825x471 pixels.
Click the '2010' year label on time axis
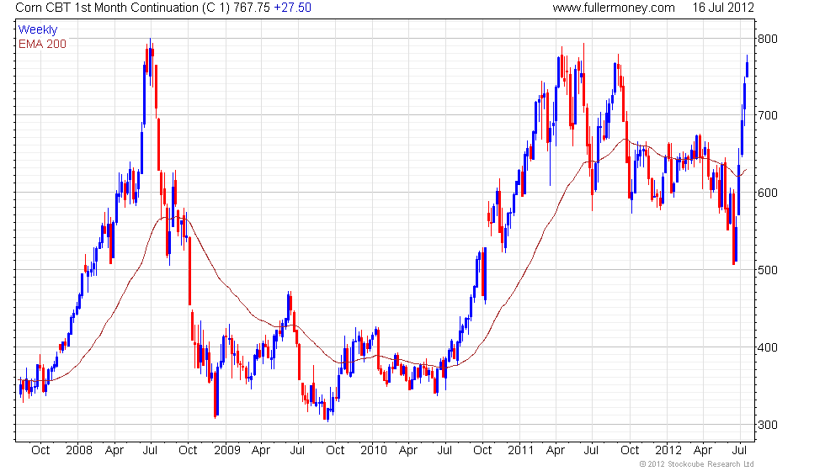click(374, 451)
